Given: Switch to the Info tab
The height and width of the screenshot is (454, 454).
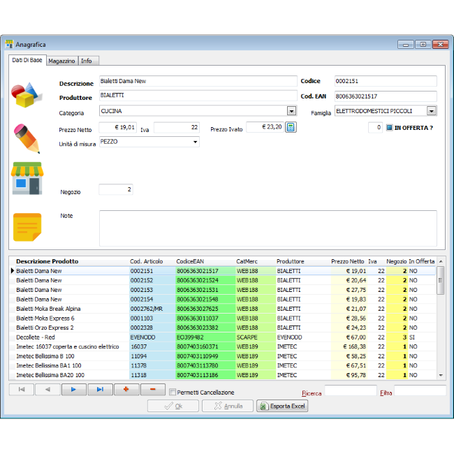Looking at the screenshot, I should click(87, 61).
